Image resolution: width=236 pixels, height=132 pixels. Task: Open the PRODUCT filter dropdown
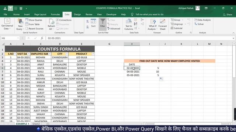pos(93,54)
